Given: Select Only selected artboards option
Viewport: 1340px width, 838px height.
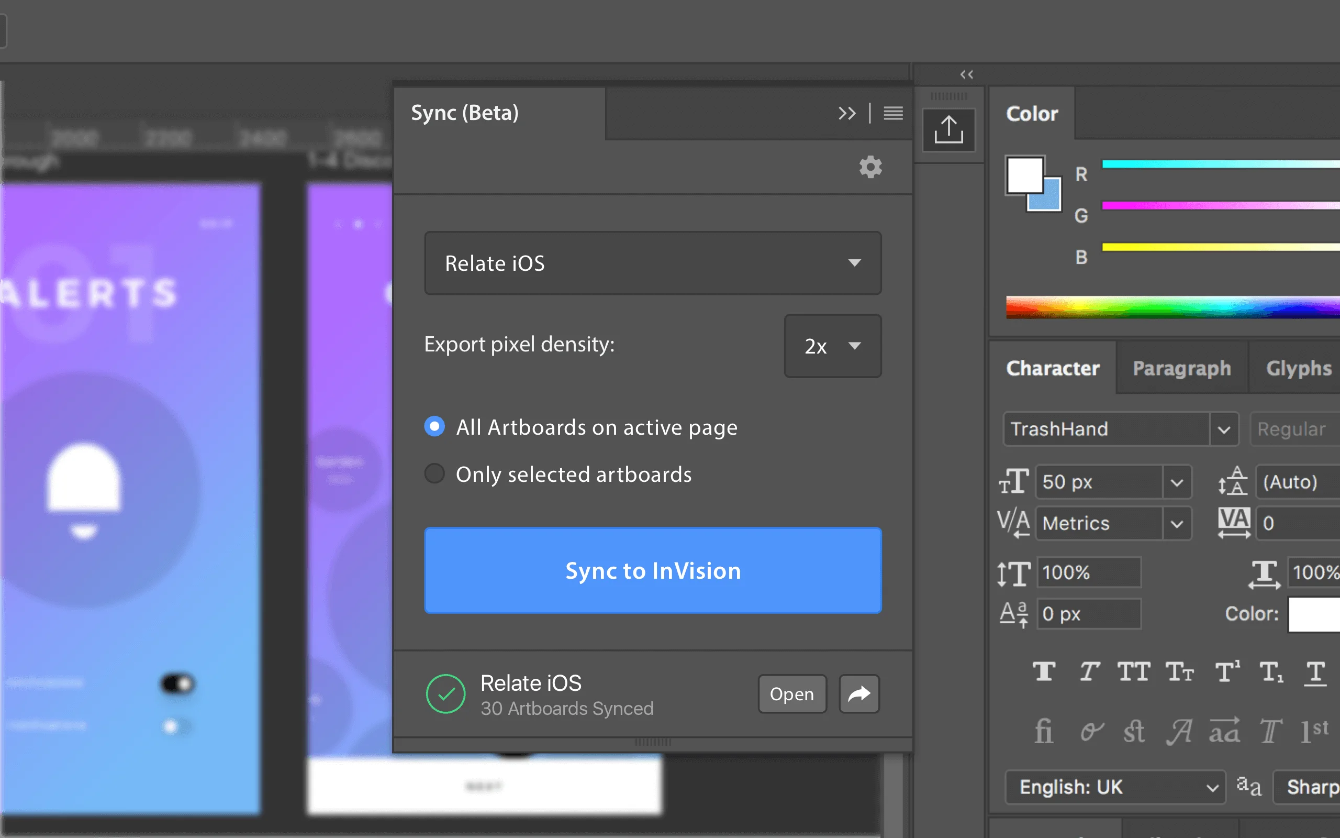Looking at the screenshot, I should tap(434, 474).
